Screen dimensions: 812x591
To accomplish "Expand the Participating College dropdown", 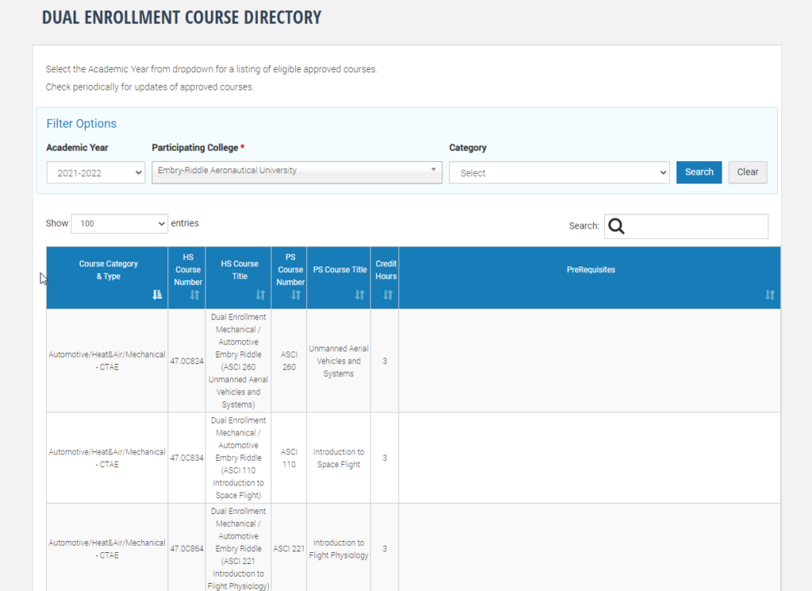I will 297,171.
